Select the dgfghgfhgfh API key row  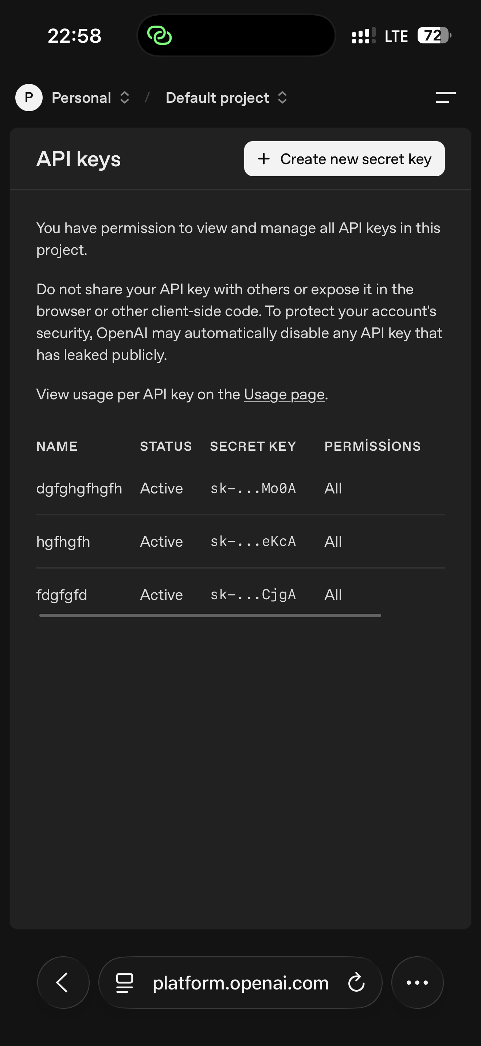pyautogui.click(x=240, y=488)
